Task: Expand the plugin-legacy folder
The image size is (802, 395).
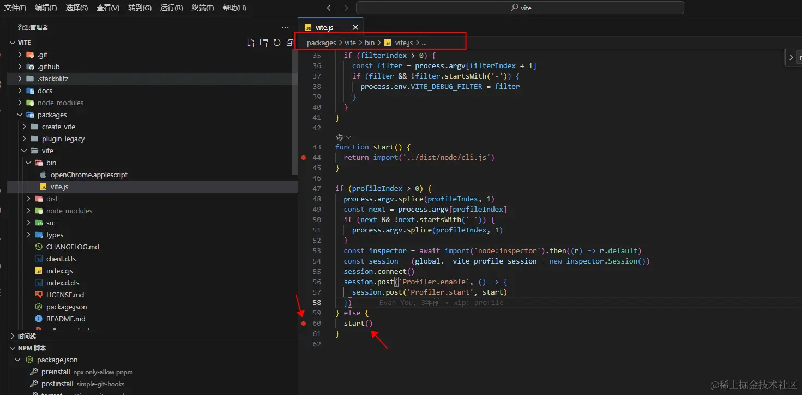Action: (25, 139)
